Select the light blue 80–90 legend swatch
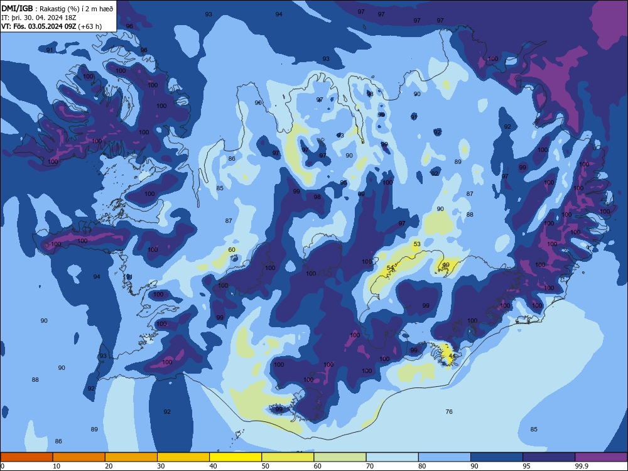The width and height of the screenshot is (628, 471). tap(445, 457)
